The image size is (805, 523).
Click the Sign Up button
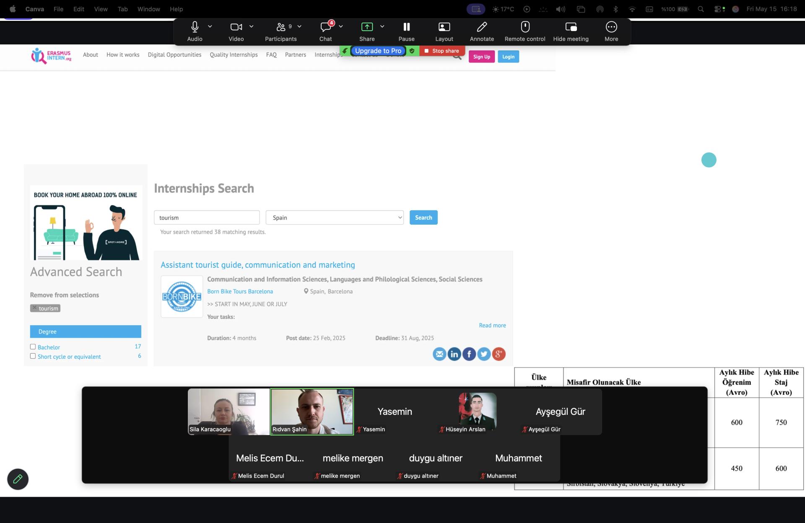[x=481, y=57]
